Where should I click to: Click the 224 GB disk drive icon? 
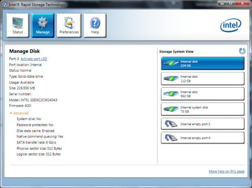(x=171, y=63)
